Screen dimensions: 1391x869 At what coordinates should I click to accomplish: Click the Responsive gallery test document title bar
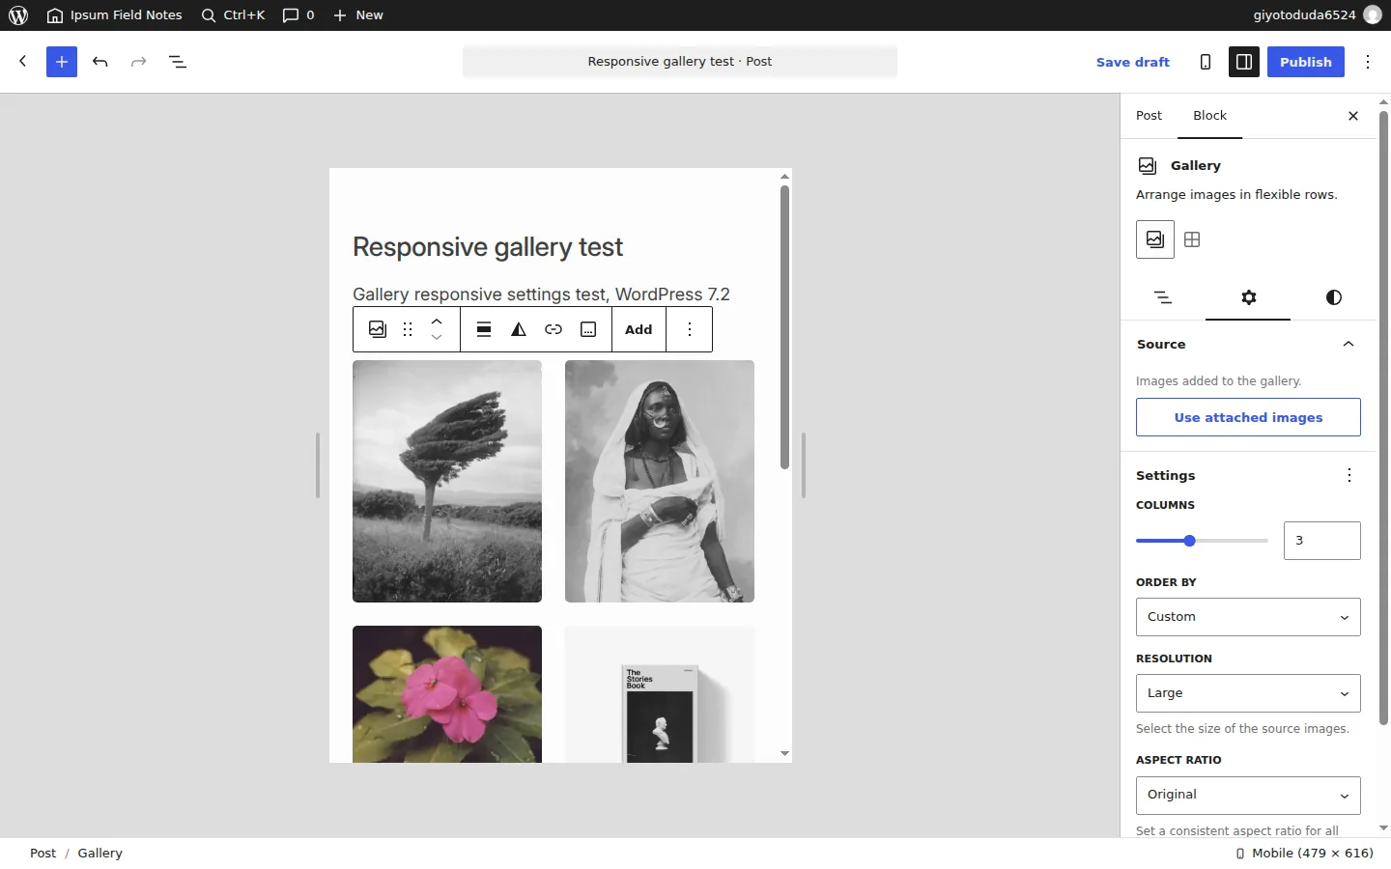[x=680, y=62]
